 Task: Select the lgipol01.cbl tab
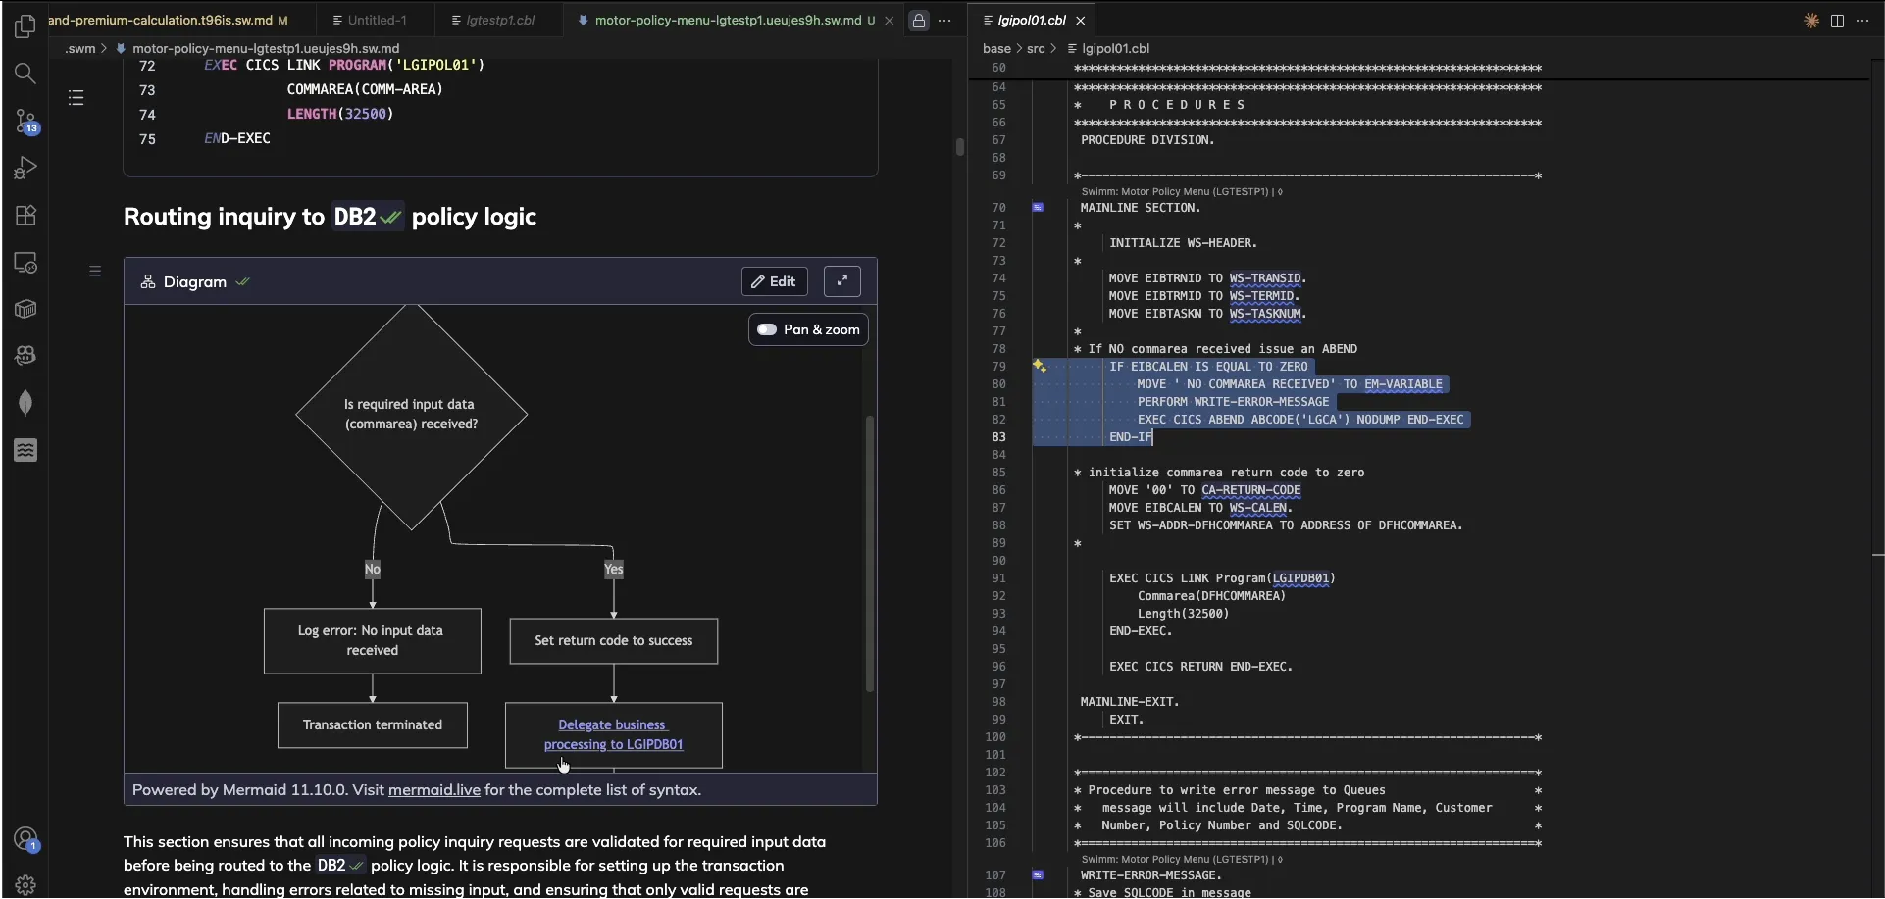point(1032,20)
